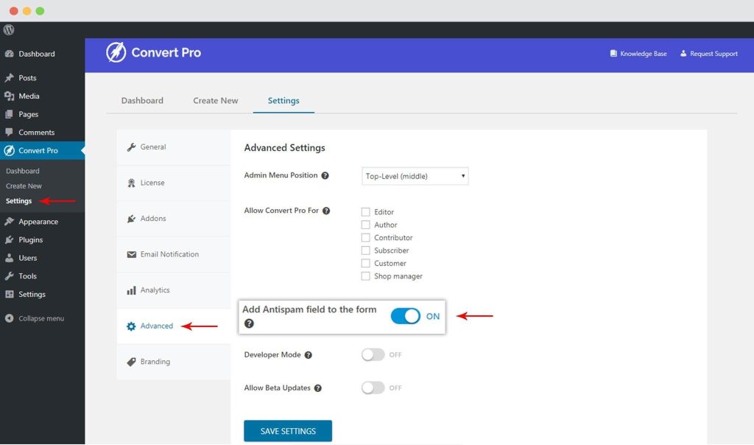Viewport: 754px width, 445px height.
Task: Check the Subscriber checkbox
Action: [365, 250]
